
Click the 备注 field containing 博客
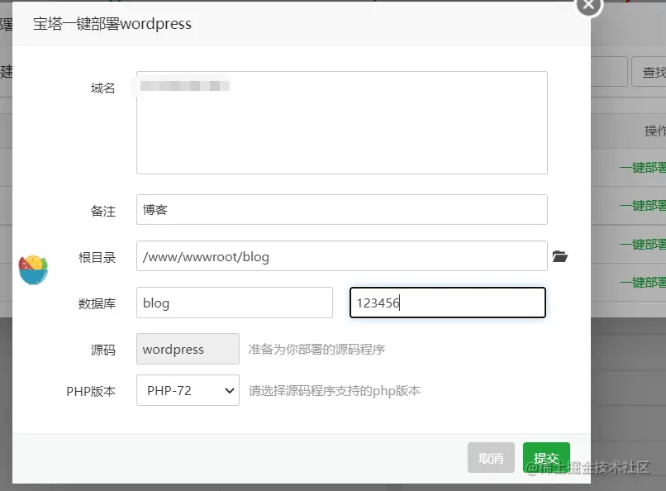click(x=342, y=209)
